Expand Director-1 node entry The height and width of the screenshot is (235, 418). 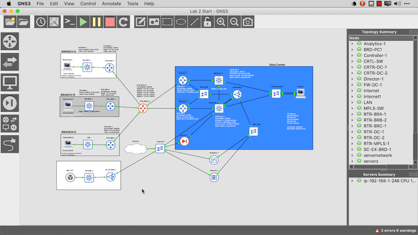click(352, 79)
